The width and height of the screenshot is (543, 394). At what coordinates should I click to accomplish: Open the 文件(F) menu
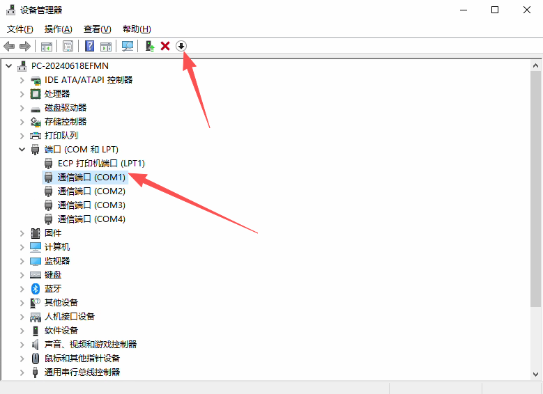click(x=20, y=29)
